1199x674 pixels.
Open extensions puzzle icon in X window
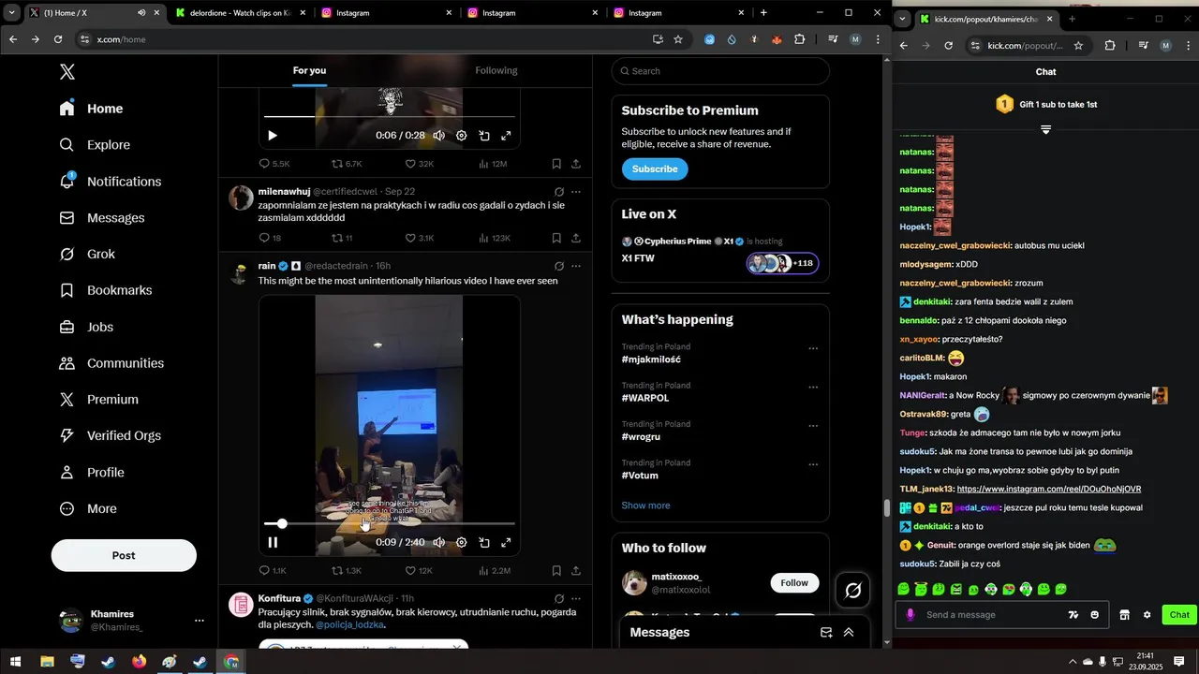(799, 39)
